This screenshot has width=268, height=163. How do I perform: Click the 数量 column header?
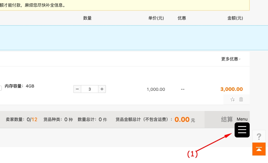87,18
